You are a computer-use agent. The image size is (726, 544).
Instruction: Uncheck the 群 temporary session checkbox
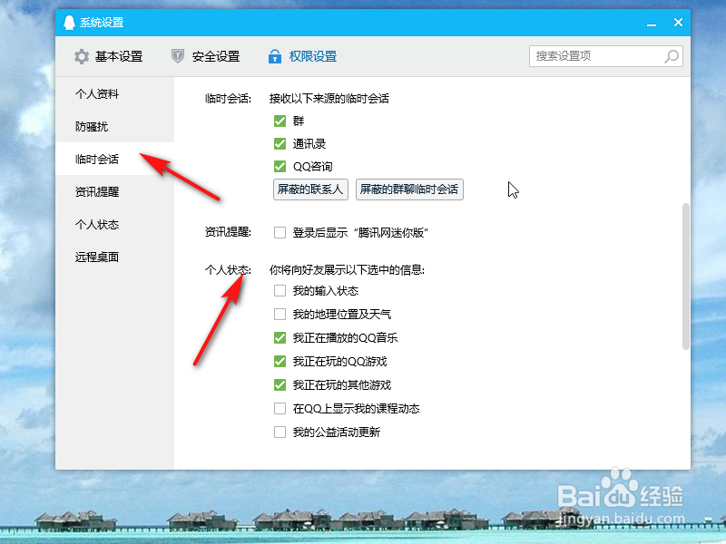point(280,121)
